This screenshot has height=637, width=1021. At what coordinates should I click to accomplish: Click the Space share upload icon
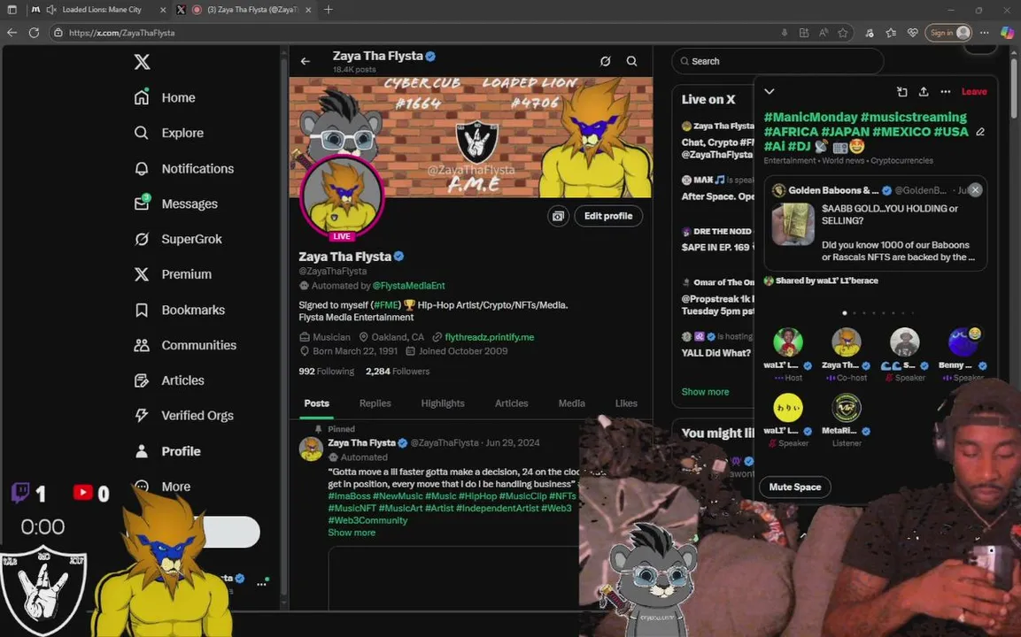924,92
